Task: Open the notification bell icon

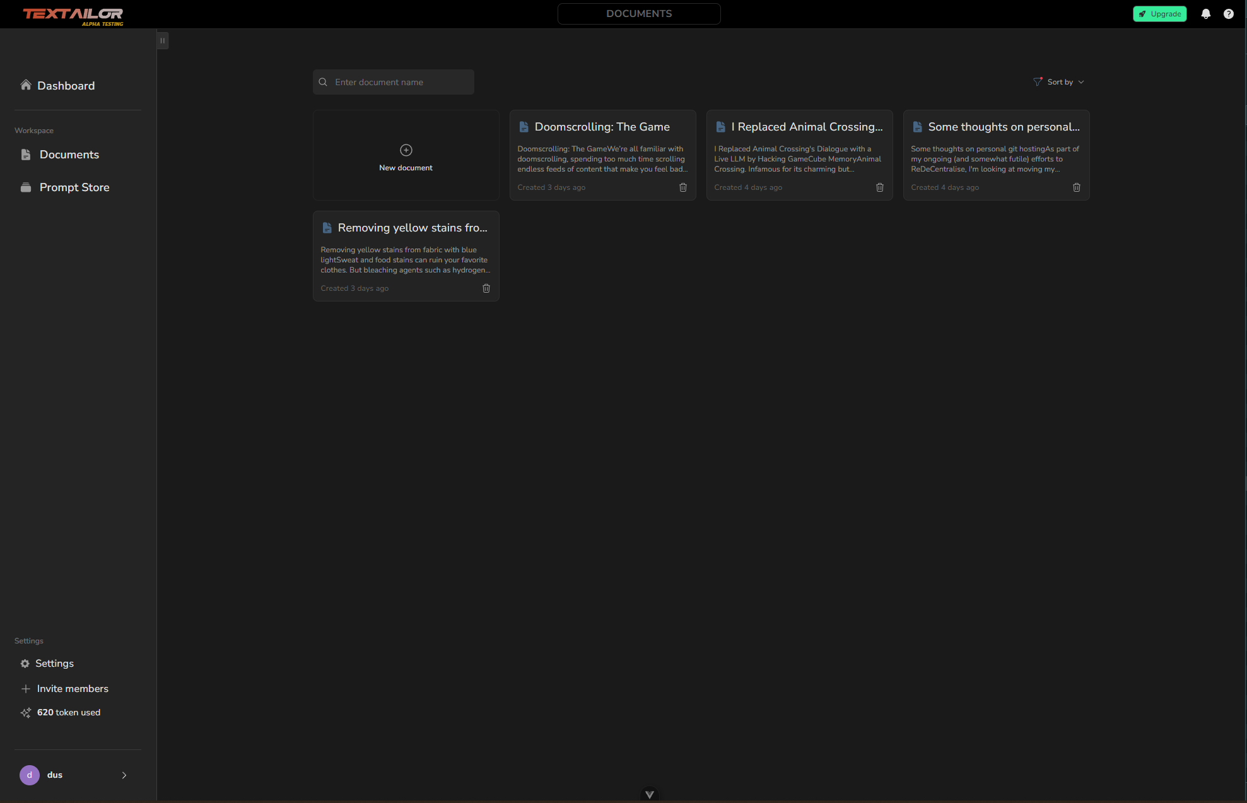Action: [1205, 13]
